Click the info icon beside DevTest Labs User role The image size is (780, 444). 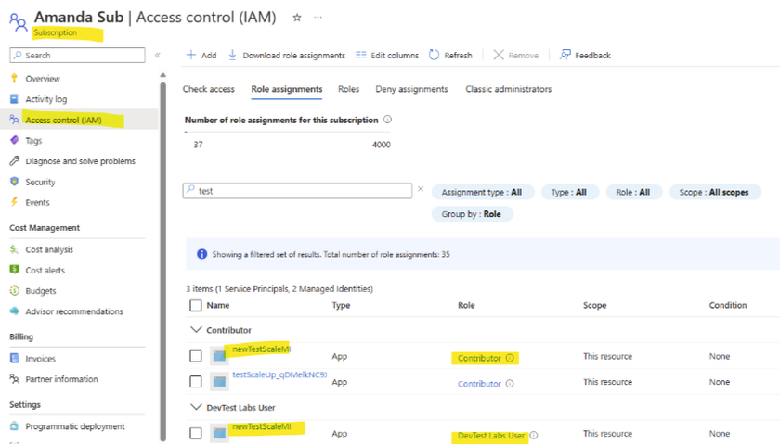click(534, 435)
